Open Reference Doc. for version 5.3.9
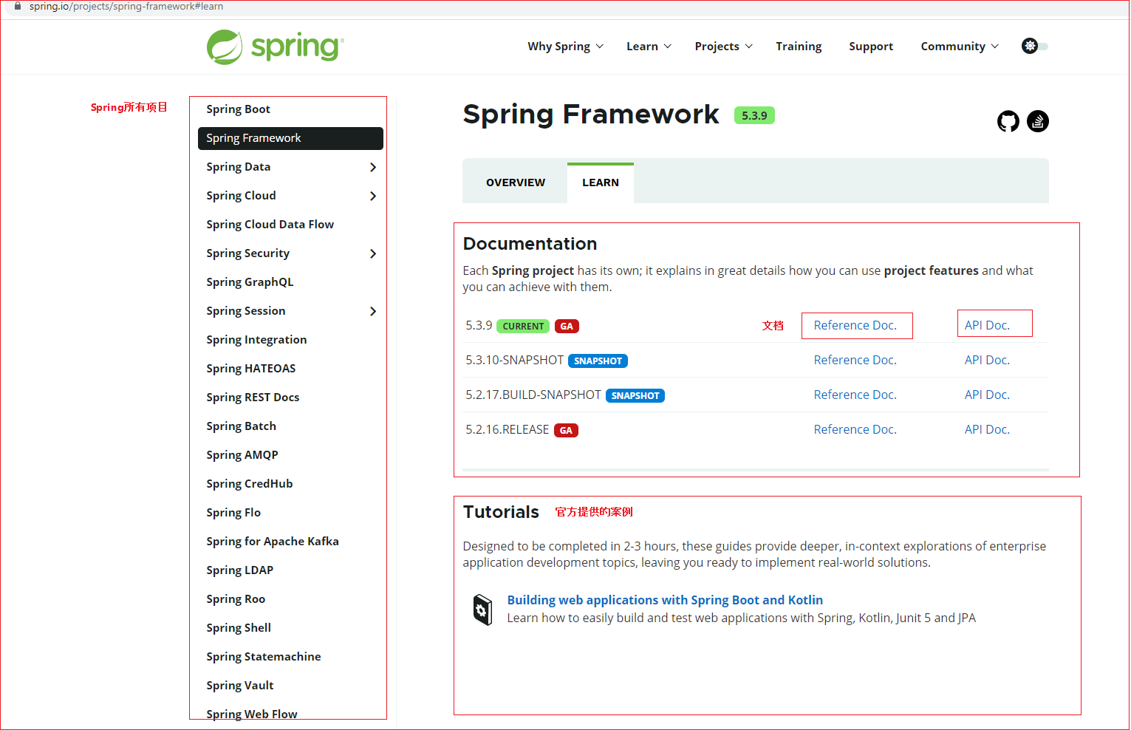The image size is (1131, 730). point(855,326)
